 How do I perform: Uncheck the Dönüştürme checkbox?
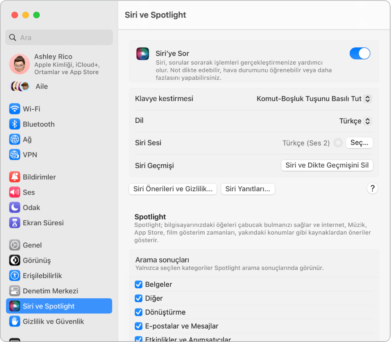point(138,312)
